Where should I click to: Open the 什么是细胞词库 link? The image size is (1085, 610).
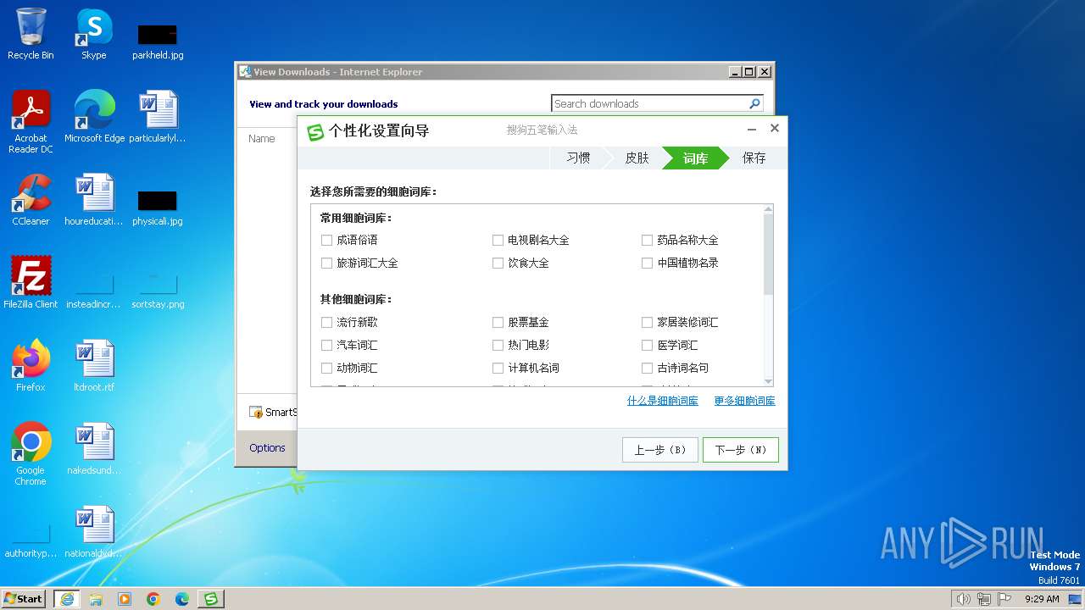tap(663, 401)
